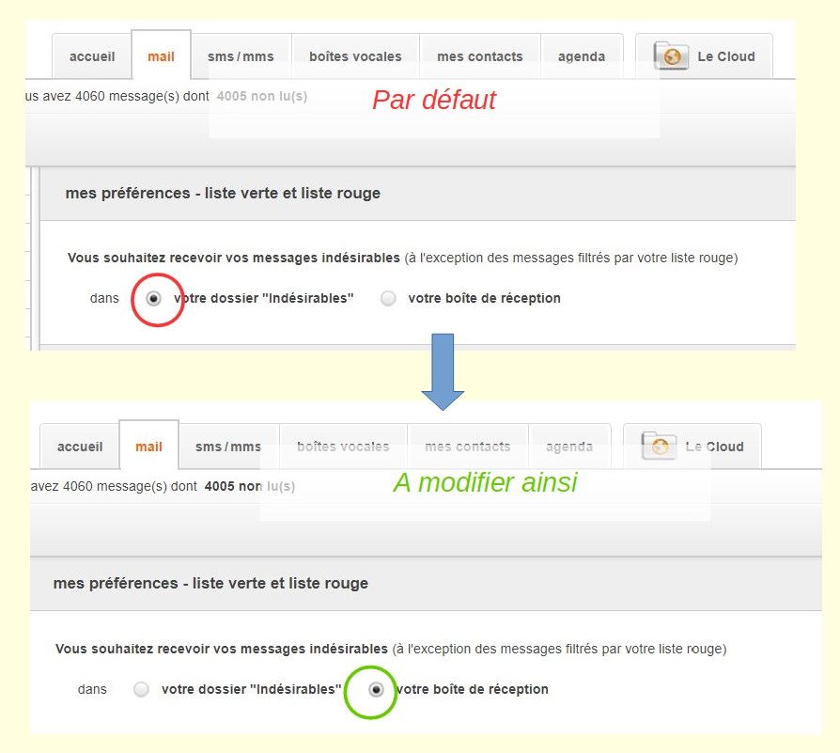840x753 pixels.
Task: Open mes contacts tab in the bottom screenshot
Action: click(468, 447)
